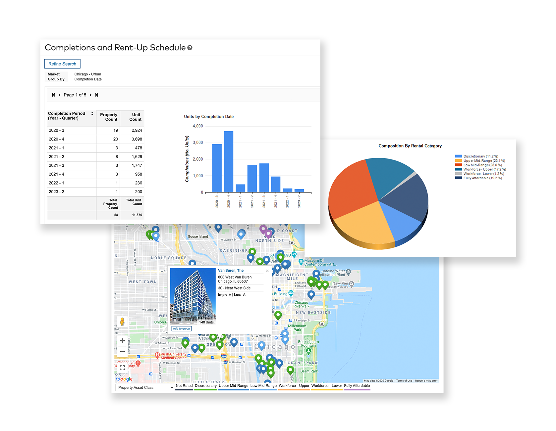This screenshot has height=431, width=556.
Task: Zoom out on the map
Action: click(122, 352)
